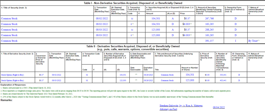Click the 530,441 derivative securities value
Image resolution: width=265 pixels, height=111 pixels.
(223, 75)
